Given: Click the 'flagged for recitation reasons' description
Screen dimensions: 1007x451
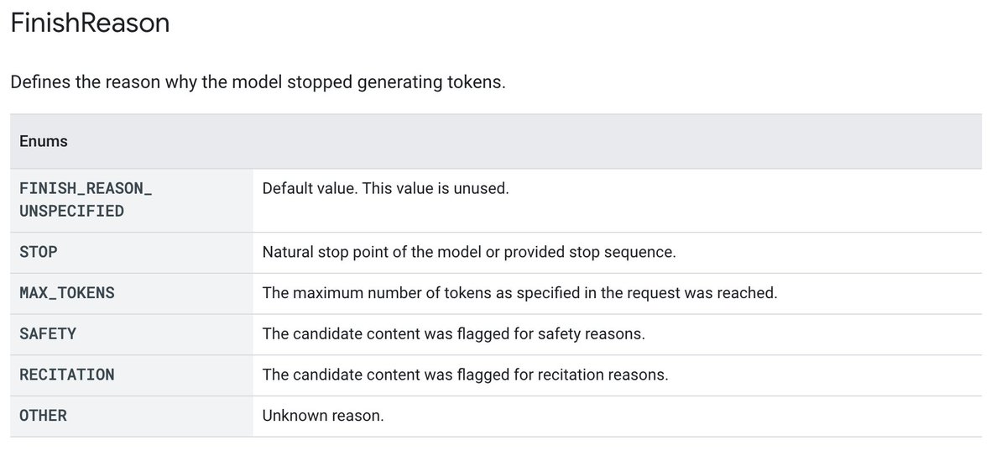Looking at the screenshot, I should (465, 375).
